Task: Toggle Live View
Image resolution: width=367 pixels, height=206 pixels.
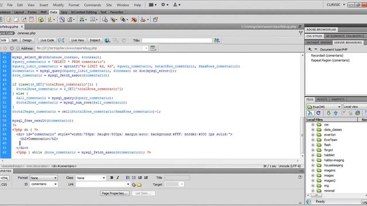Action: [x=77, y=41]
